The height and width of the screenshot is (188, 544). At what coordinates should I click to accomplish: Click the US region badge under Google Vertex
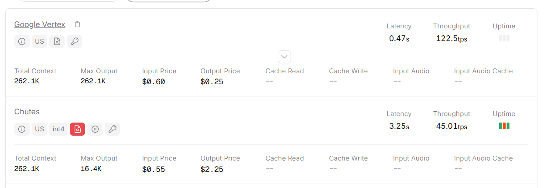coord(39,41)
